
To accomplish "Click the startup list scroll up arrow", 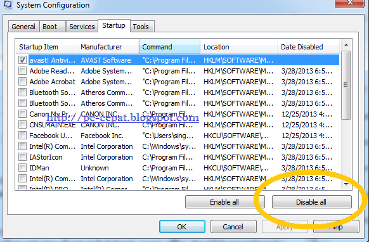I will (x=346, y=45).
